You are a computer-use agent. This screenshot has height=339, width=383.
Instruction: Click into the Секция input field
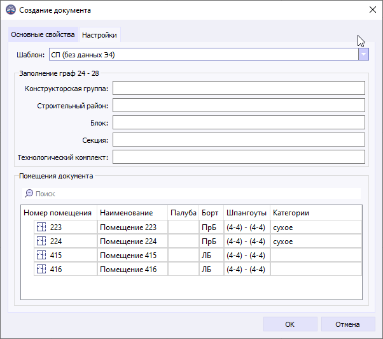[239, 140]
